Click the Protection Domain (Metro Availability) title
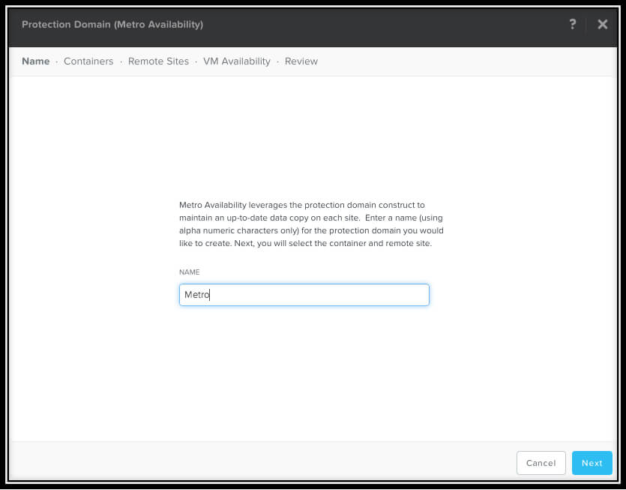 tap(112, 25)
